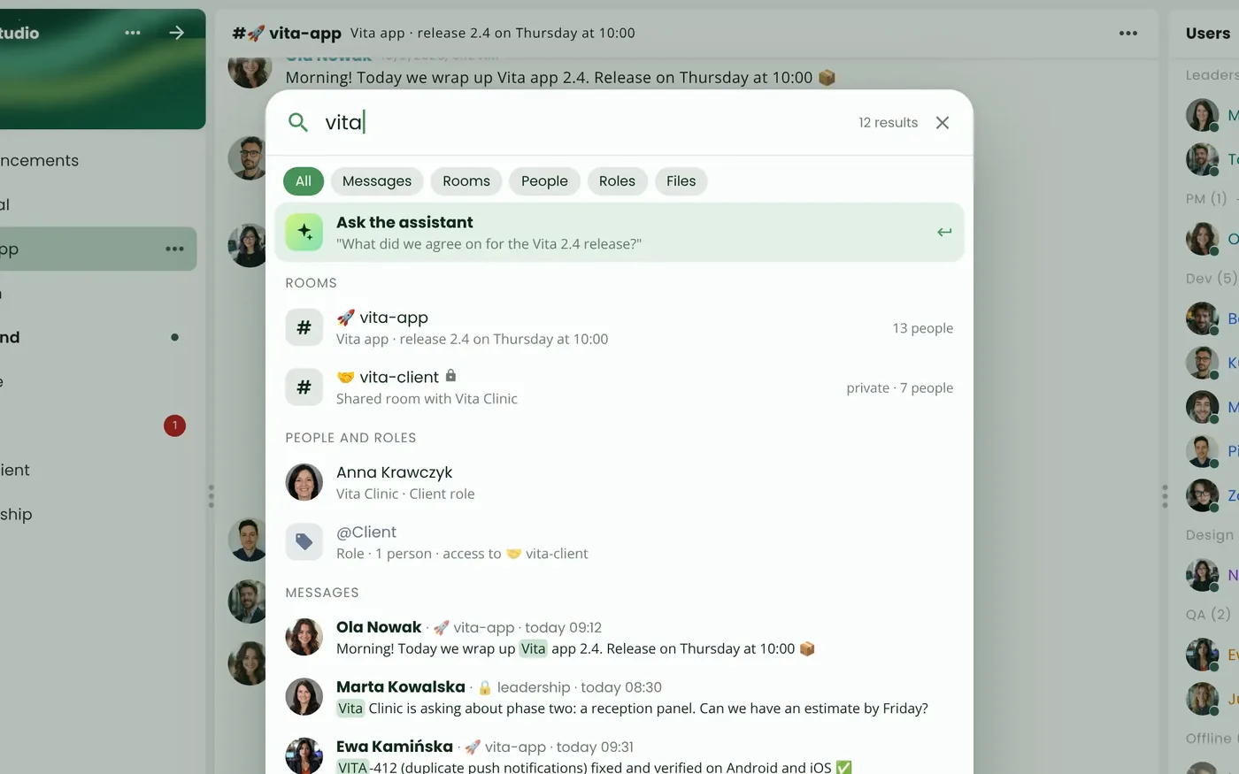The width and height of the screenshot is (1239, 774).
Task: Close the search dialog with X
Action: [x=943, y=122]
